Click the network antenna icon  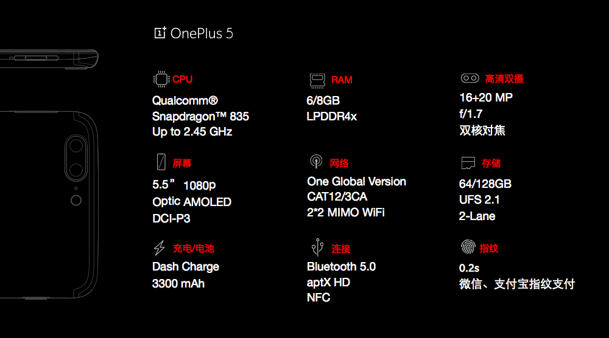[316, 162]
